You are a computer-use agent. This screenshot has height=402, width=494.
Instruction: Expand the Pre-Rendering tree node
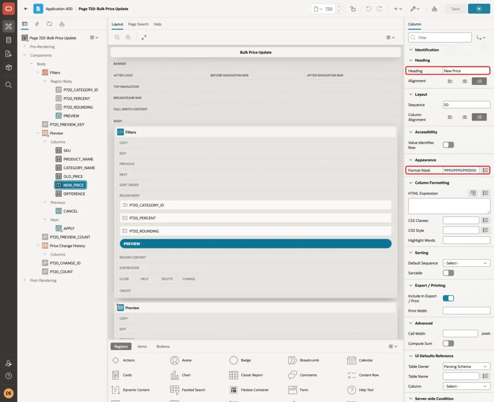(x=25, y=46)
